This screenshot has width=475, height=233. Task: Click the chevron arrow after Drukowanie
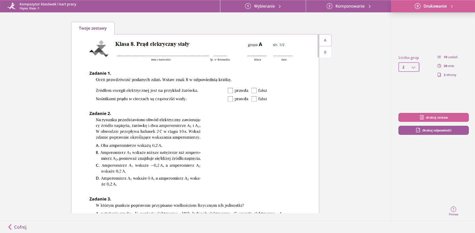point(452,6)
